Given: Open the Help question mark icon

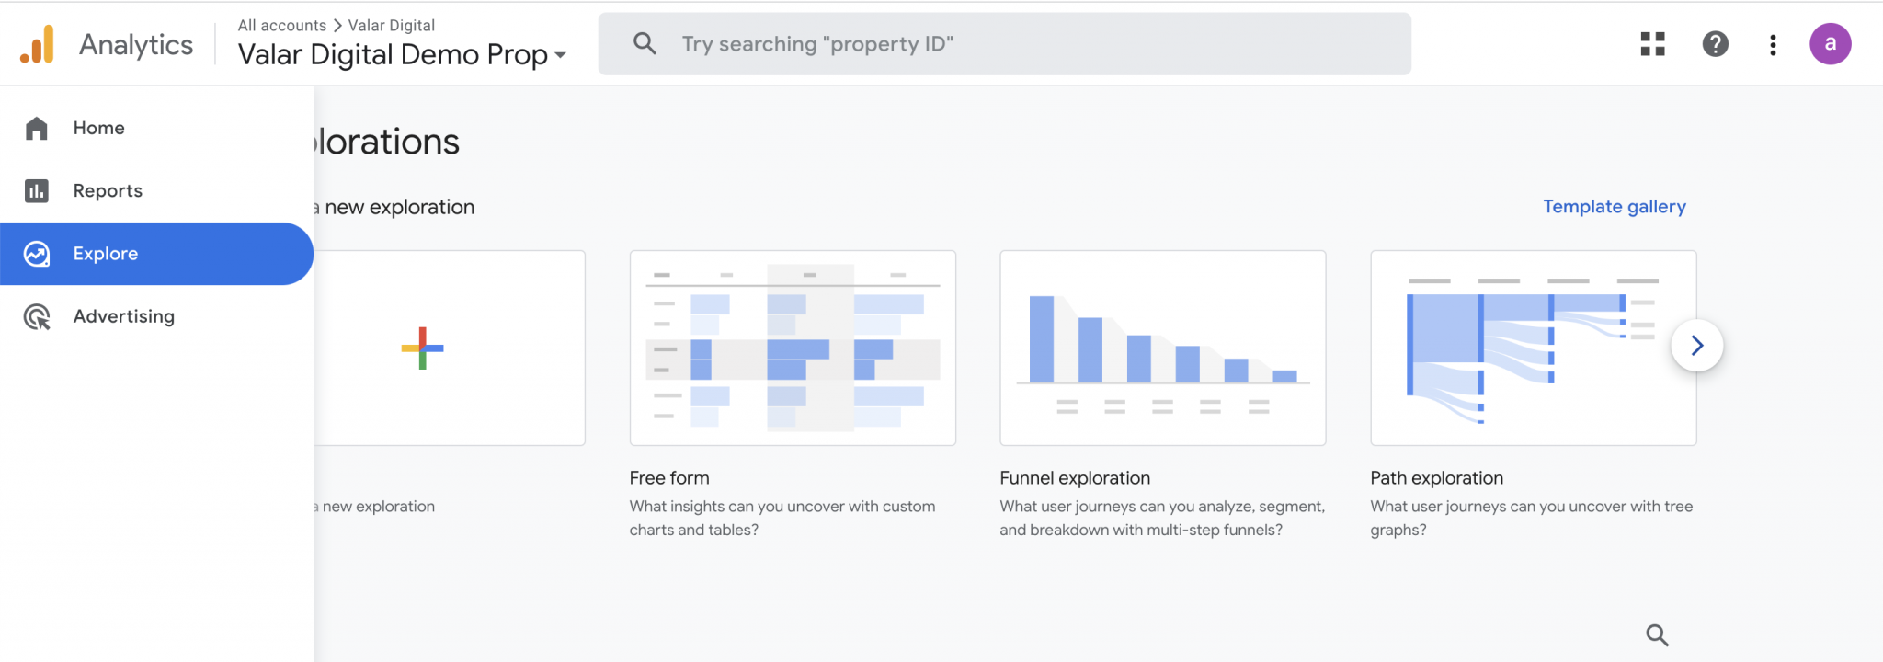Looking at the screenshot, I should click(x=1715, y=44).
